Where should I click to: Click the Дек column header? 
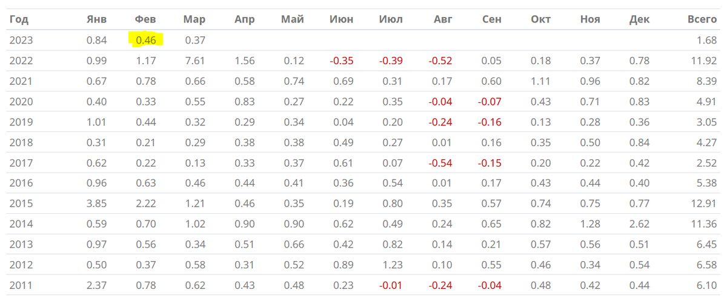639,19
